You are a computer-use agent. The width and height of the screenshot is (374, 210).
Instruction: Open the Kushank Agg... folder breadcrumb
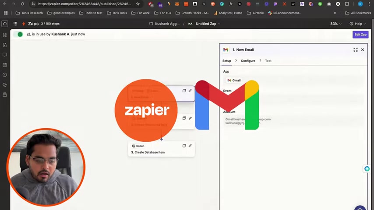pyautogui.click(x=164, y=24)
